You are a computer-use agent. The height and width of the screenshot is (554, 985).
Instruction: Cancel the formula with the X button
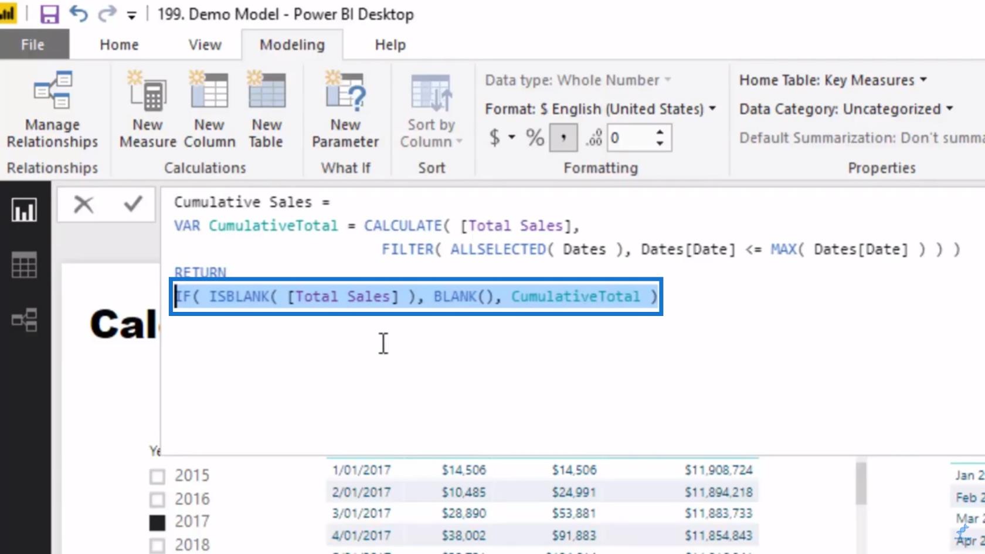[83, 205]
